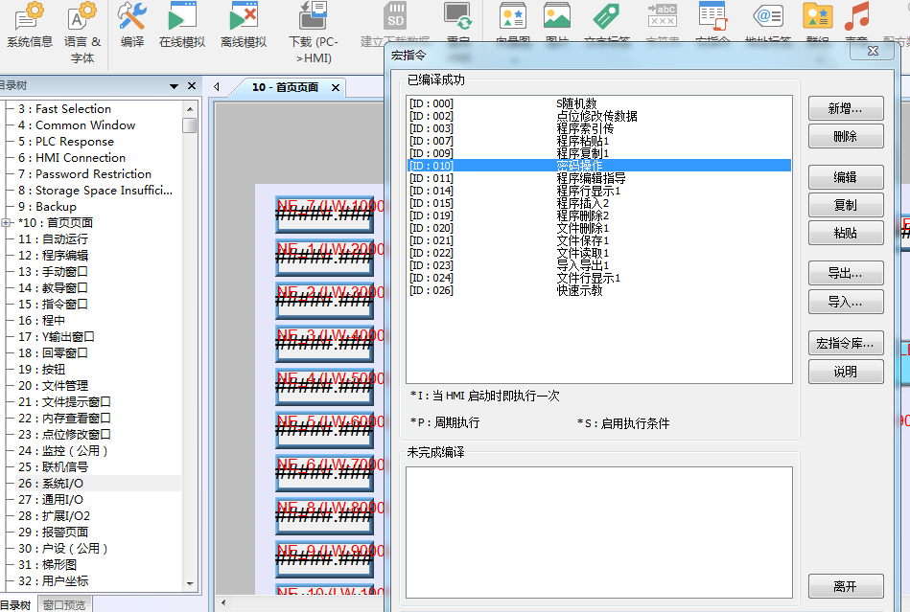
Task: Expand the *10 : 首页页面 tree node
Action: (7, 222)
